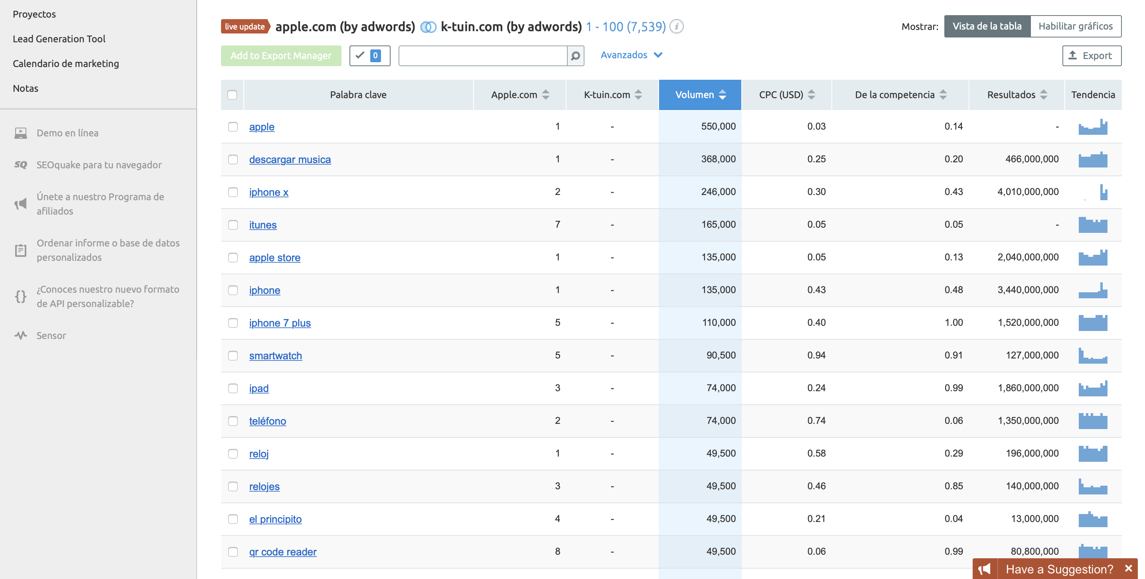Open the descargar musica keyword link
The image size is (1145, 579).
pos(290,160)
